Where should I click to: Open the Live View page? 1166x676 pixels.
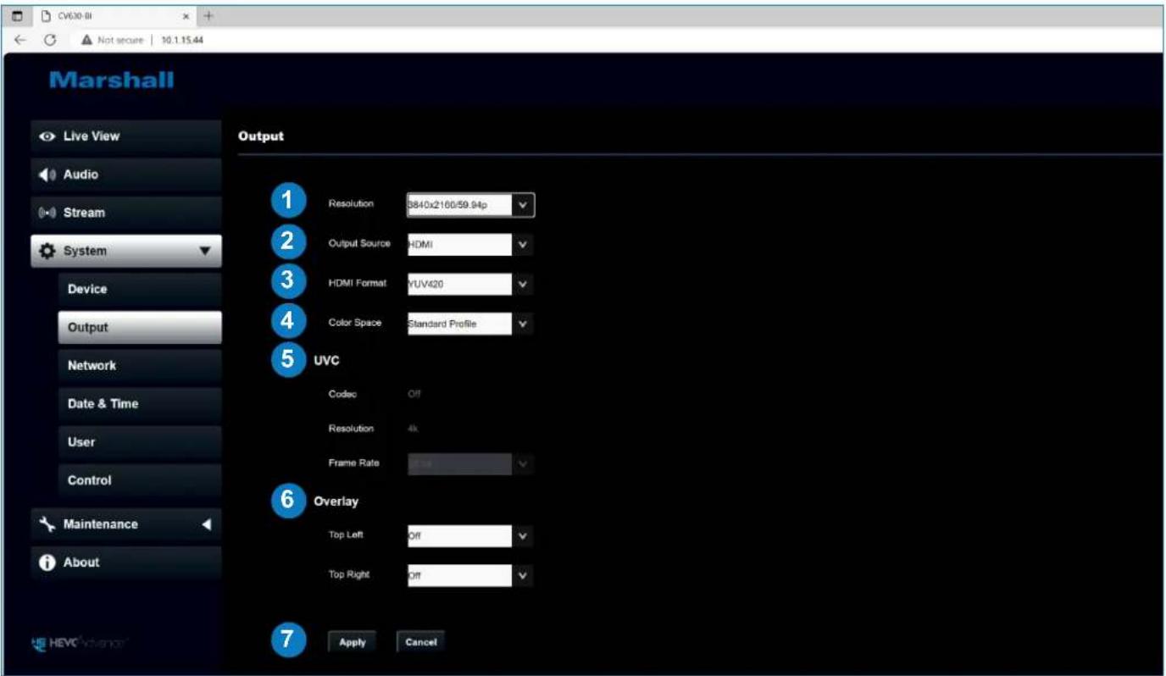coord(125,136)
